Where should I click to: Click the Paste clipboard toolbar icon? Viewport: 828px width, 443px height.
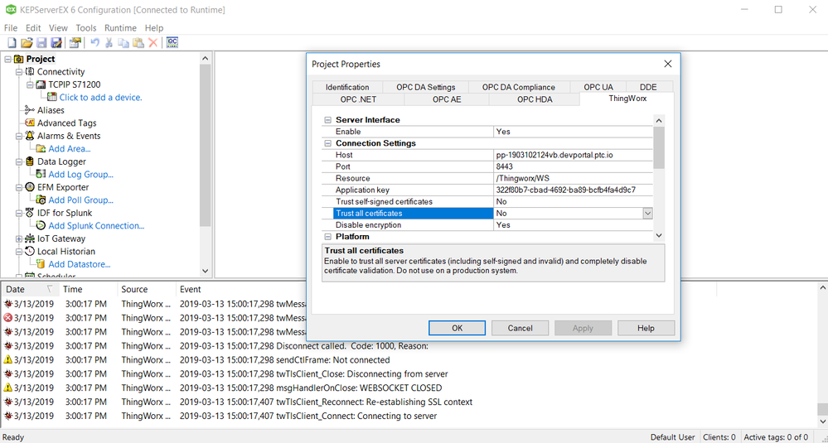point(138,43)
